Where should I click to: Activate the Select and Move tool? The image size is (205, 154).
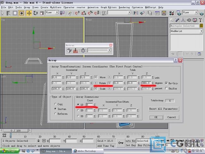pos(29,13)
